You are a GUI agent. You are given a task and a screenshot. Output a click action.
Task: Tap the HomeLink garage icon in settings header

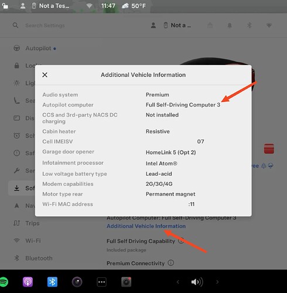pyautogui.click(x=210, y=25)
